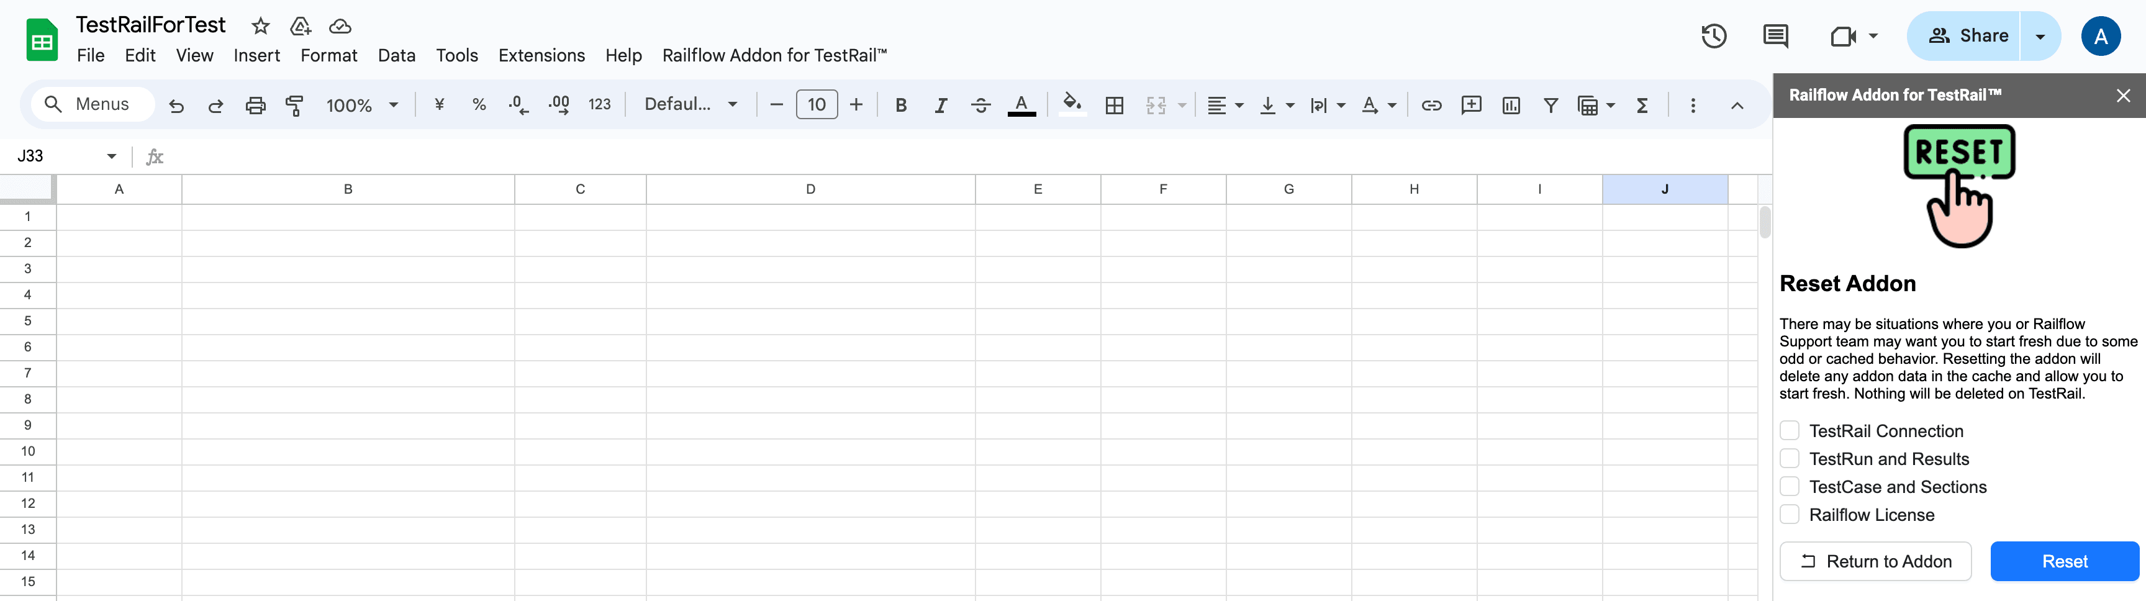Open the vertical align dropdown
Image resolution: width=2146 pixels, height=601 pixels.
(1276, 105)
